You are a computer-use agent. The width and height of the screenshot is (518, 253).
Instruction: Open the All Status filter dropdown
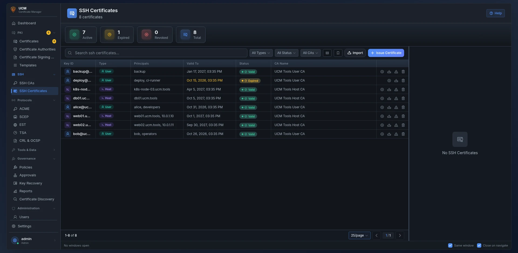287,53
